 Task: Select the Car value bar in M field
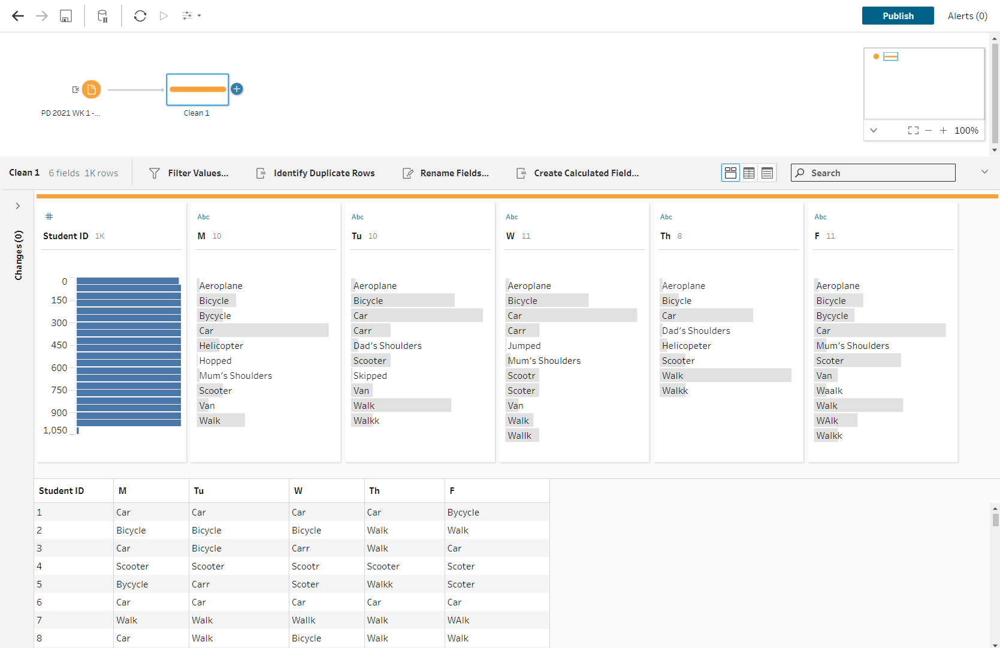tap(263, 331)
